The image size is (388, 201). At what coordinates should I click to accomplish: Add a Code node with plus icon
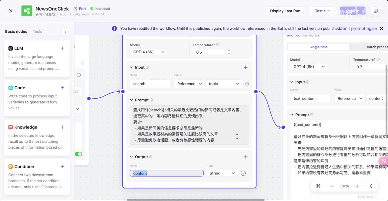pos(62,87)
